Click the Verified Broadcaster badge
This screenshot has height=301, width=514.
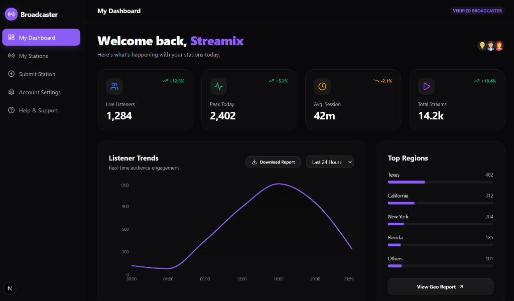(x=477, y=11)
